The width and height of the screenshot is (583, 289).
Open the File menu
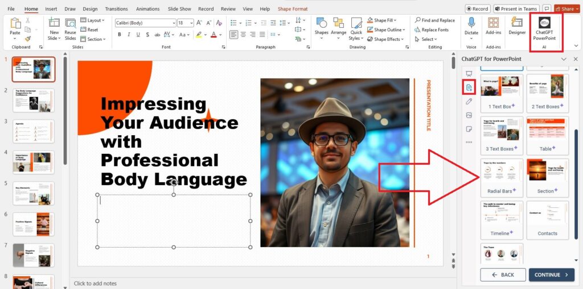point(11,9)
